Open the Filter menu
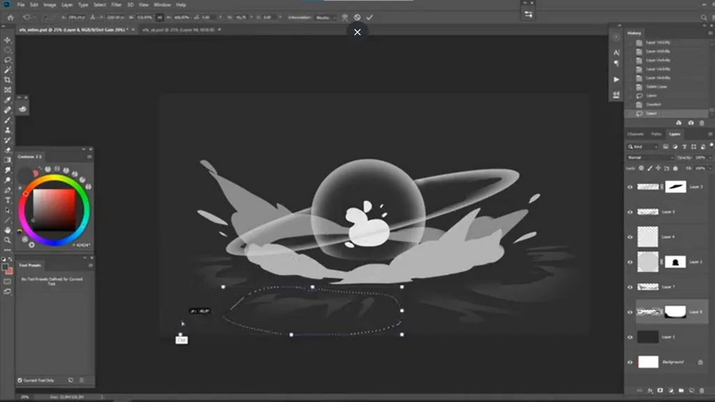Image resolution: width=715 pixels, height=402 pixels. coord(117,5)
